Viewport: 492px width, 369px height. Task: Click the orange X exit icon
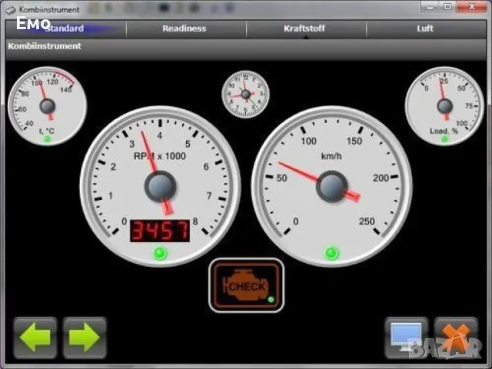(x=456, y=337)
